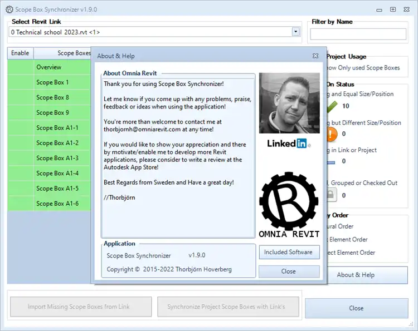Click the orange exclamation warning icon
The image size is (418, 331).
(332, 134)
